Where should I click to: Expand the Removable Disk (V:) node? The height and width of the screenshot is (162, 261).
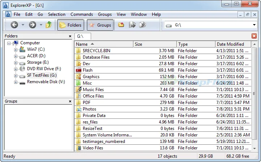point(16,82)
